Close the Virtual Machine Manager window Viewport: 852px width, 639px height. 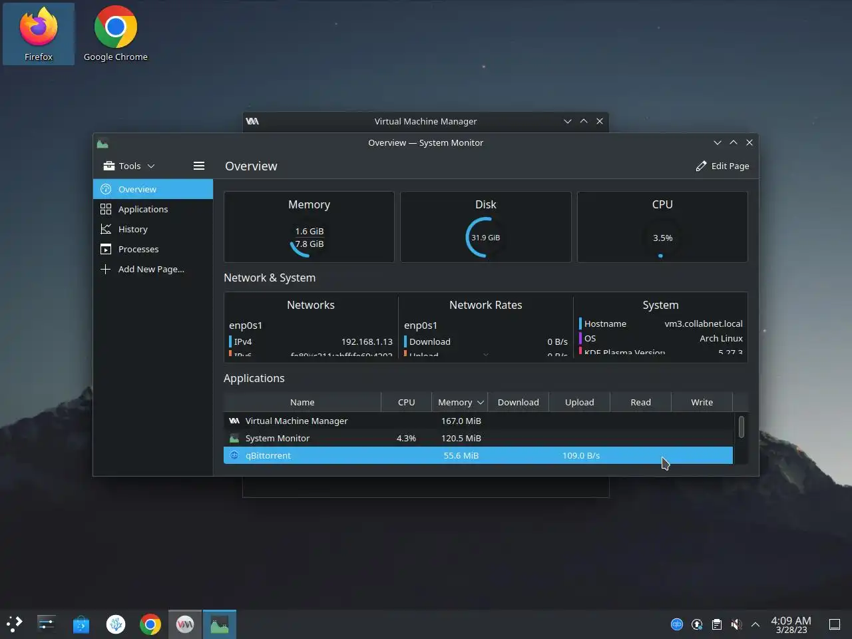click(x=600, y=121)
